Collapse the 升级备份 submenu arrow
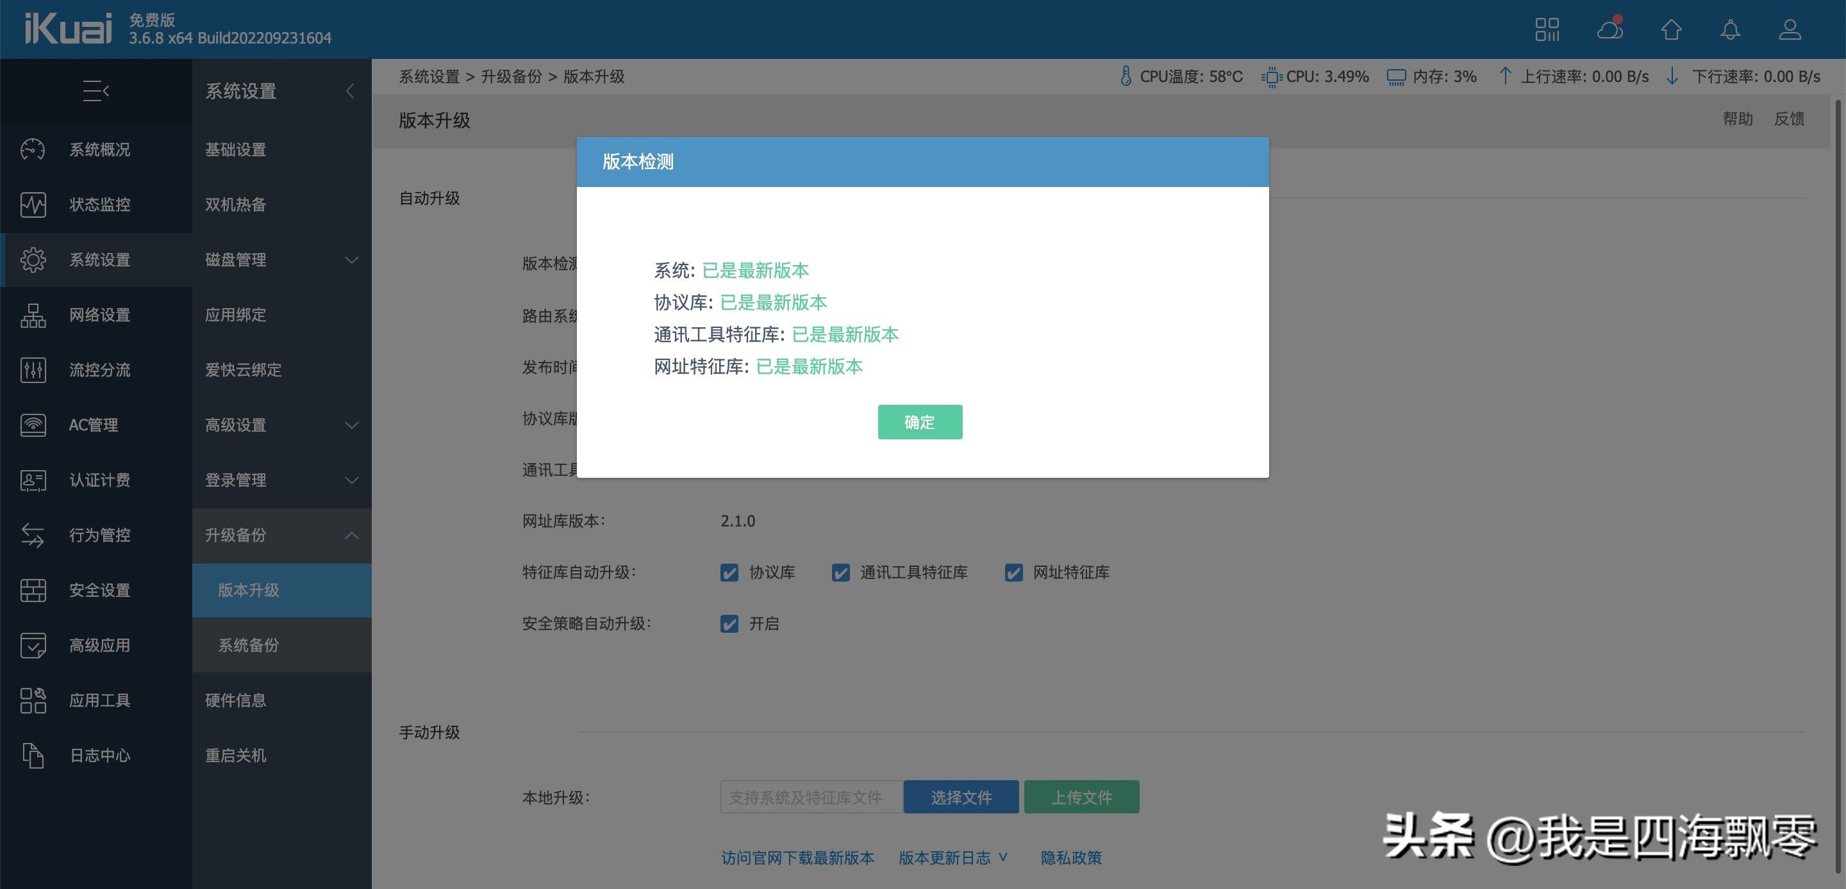 point(351,535)
